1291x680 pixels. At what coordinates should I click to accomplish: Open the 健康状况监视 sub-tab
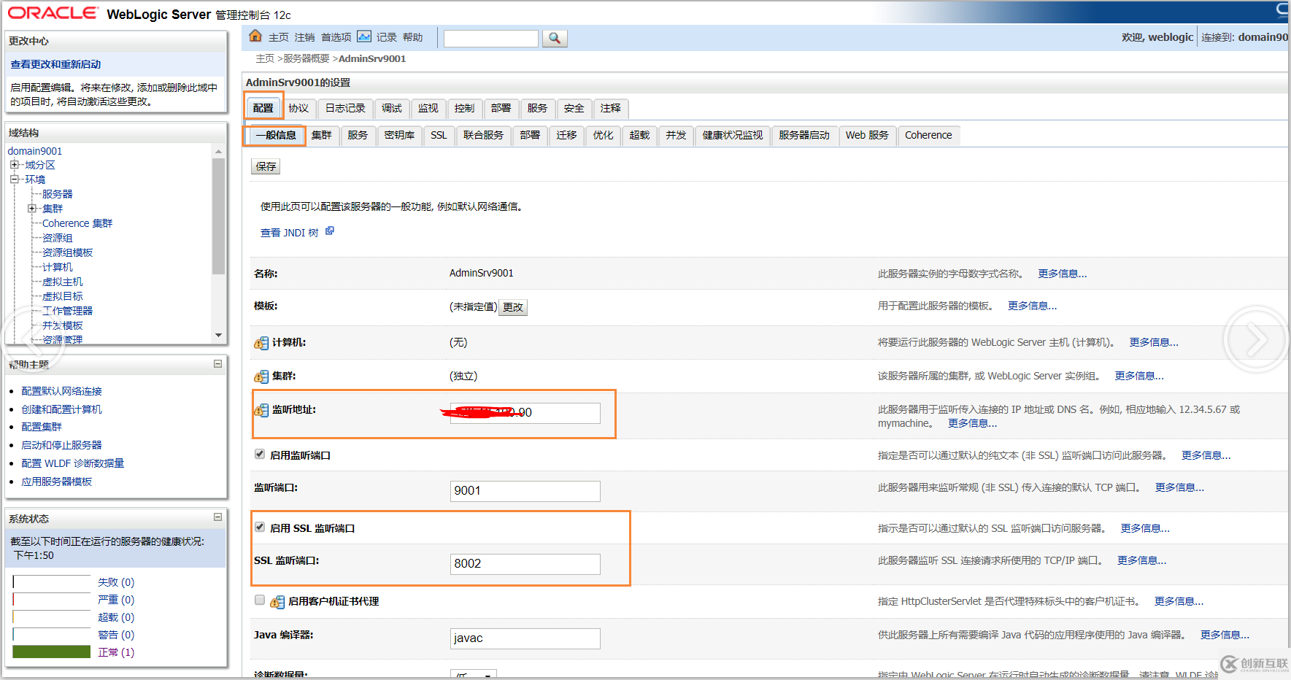733,135
